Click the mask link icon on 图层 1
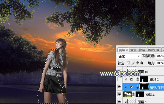164x104 pixels. 133,94
